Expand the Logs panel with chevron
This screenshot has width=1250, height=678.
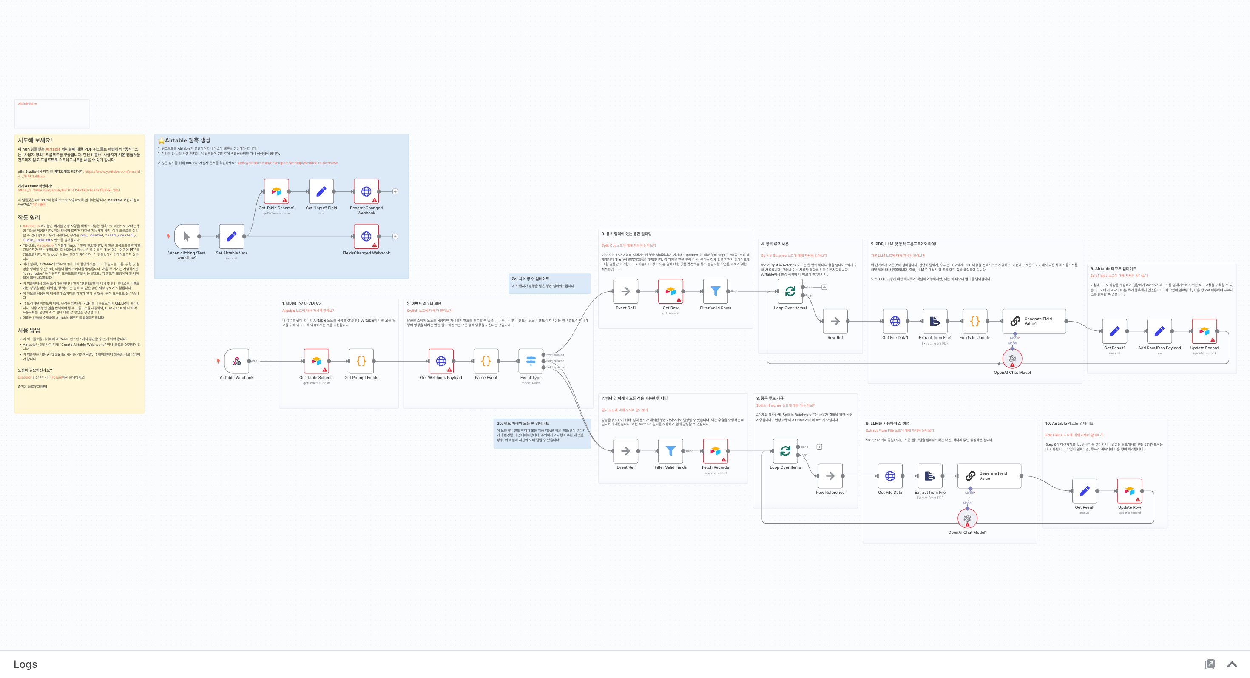[1232, 664]
